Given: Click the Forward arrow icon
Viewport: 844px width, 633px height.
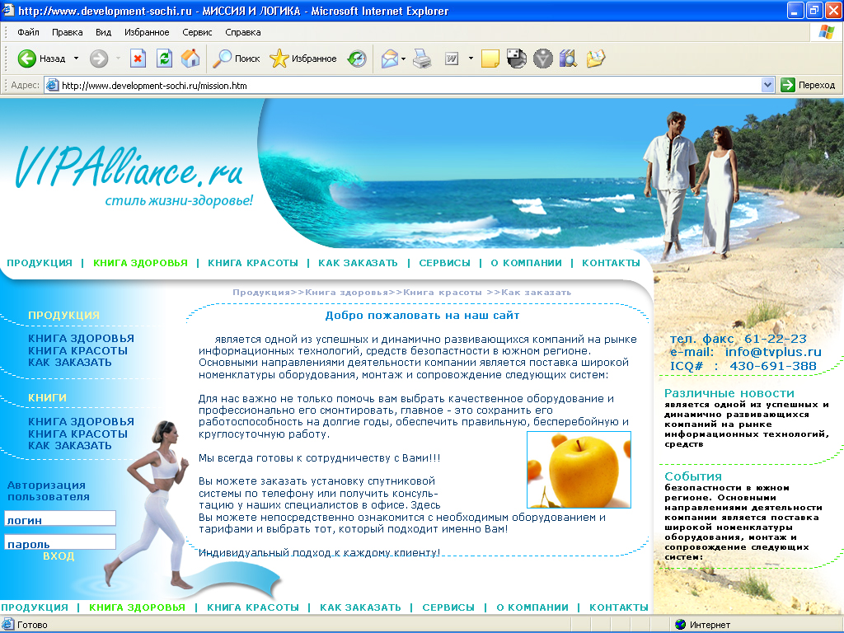Looking at the screenshot, I should (x=99, y=59).
